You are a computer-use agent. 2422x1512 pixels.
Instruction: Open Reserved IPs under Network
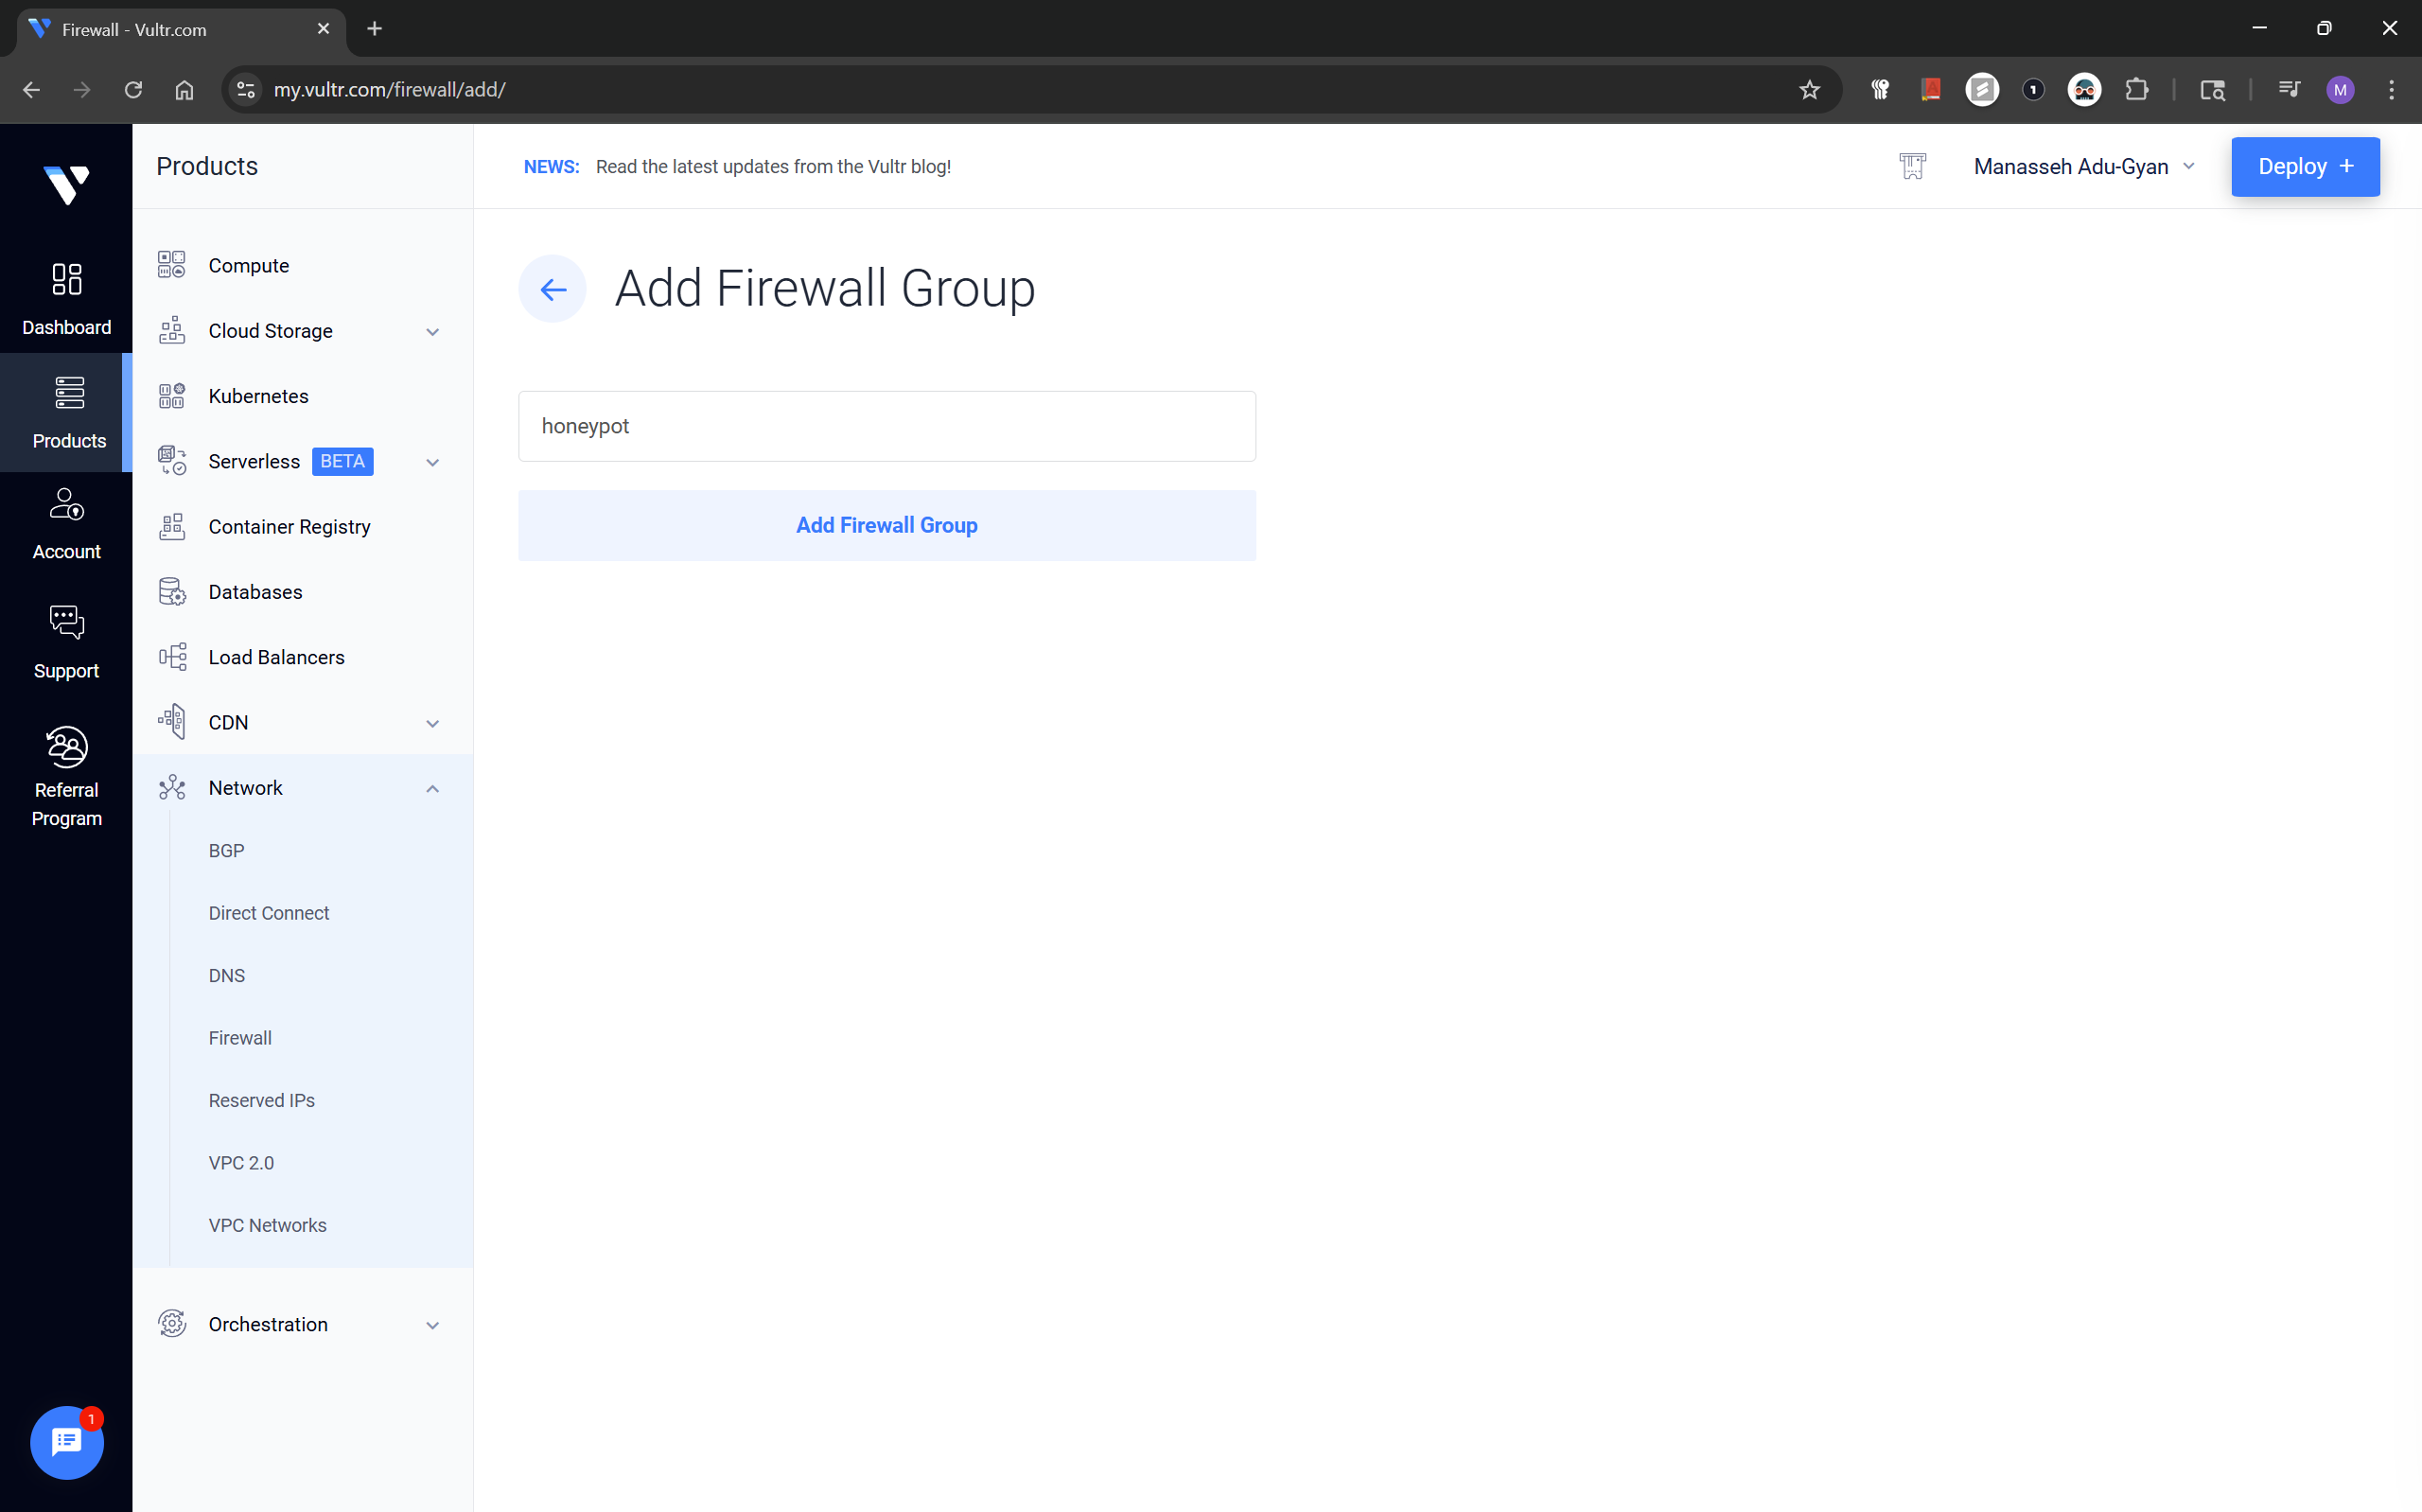(261, 1100)
